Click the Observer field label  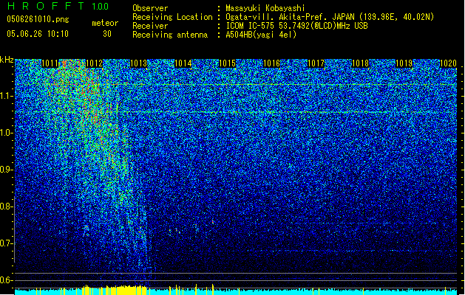click(x=150, y=8)
